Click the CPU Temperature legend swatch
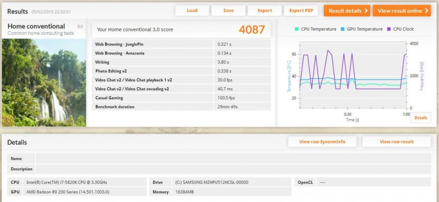 (297, 29)
